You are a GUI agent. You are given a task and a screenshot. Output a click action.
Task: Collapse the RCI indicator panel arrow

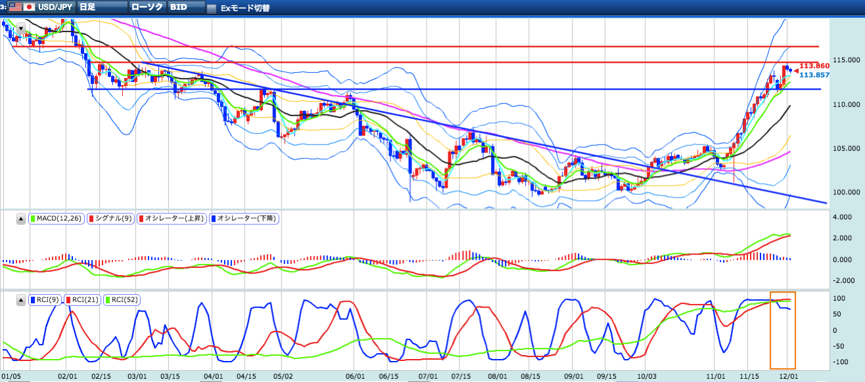21,300
